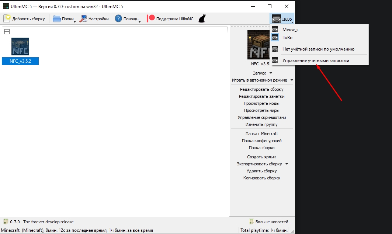Image resolution: width=392 pixels, height=234 pixels.
Task: Open Управление скриншотами
Action: tap(262, 117)
